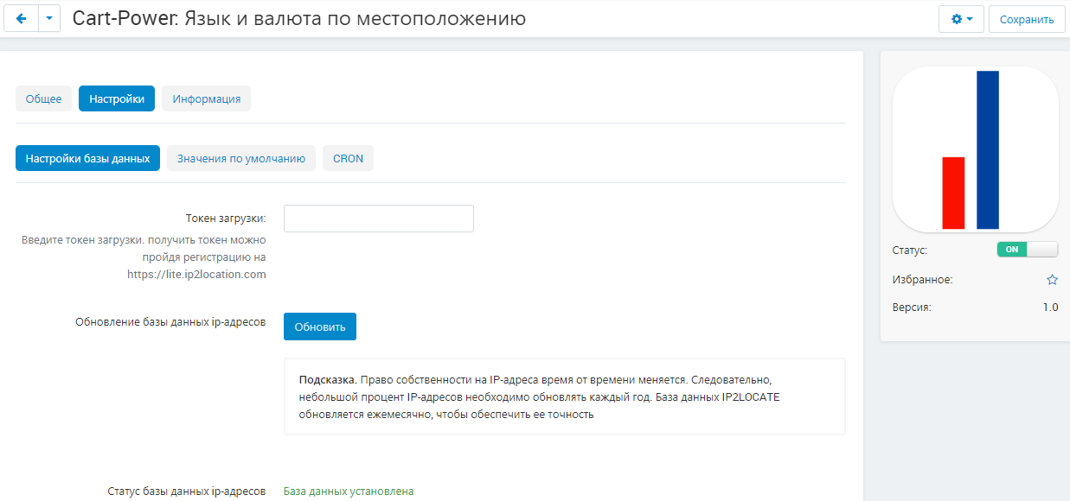Screen dimensions: 1070x501
Task: Click the База данных установлена status text
Action: pyautogui.click(x=349, y=491)
